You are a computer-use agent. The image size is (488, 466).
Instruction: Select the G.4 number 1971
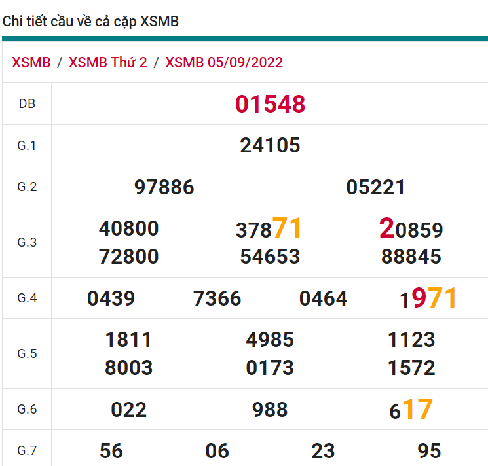point(428,298)
